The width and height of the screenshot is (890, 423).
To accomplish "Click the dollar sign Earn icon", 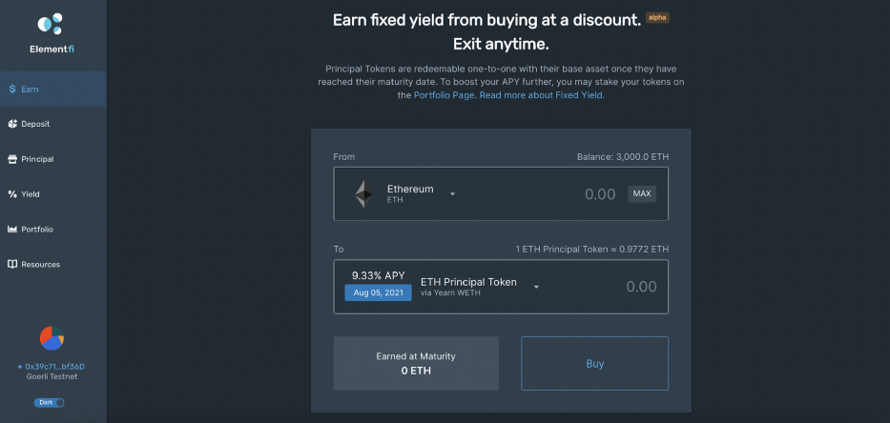I will [11, 89].
